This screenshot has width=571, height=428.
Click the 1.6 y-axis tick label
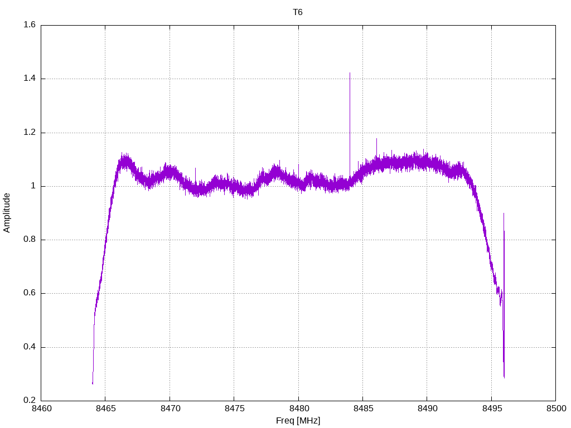tap(30, 25)
